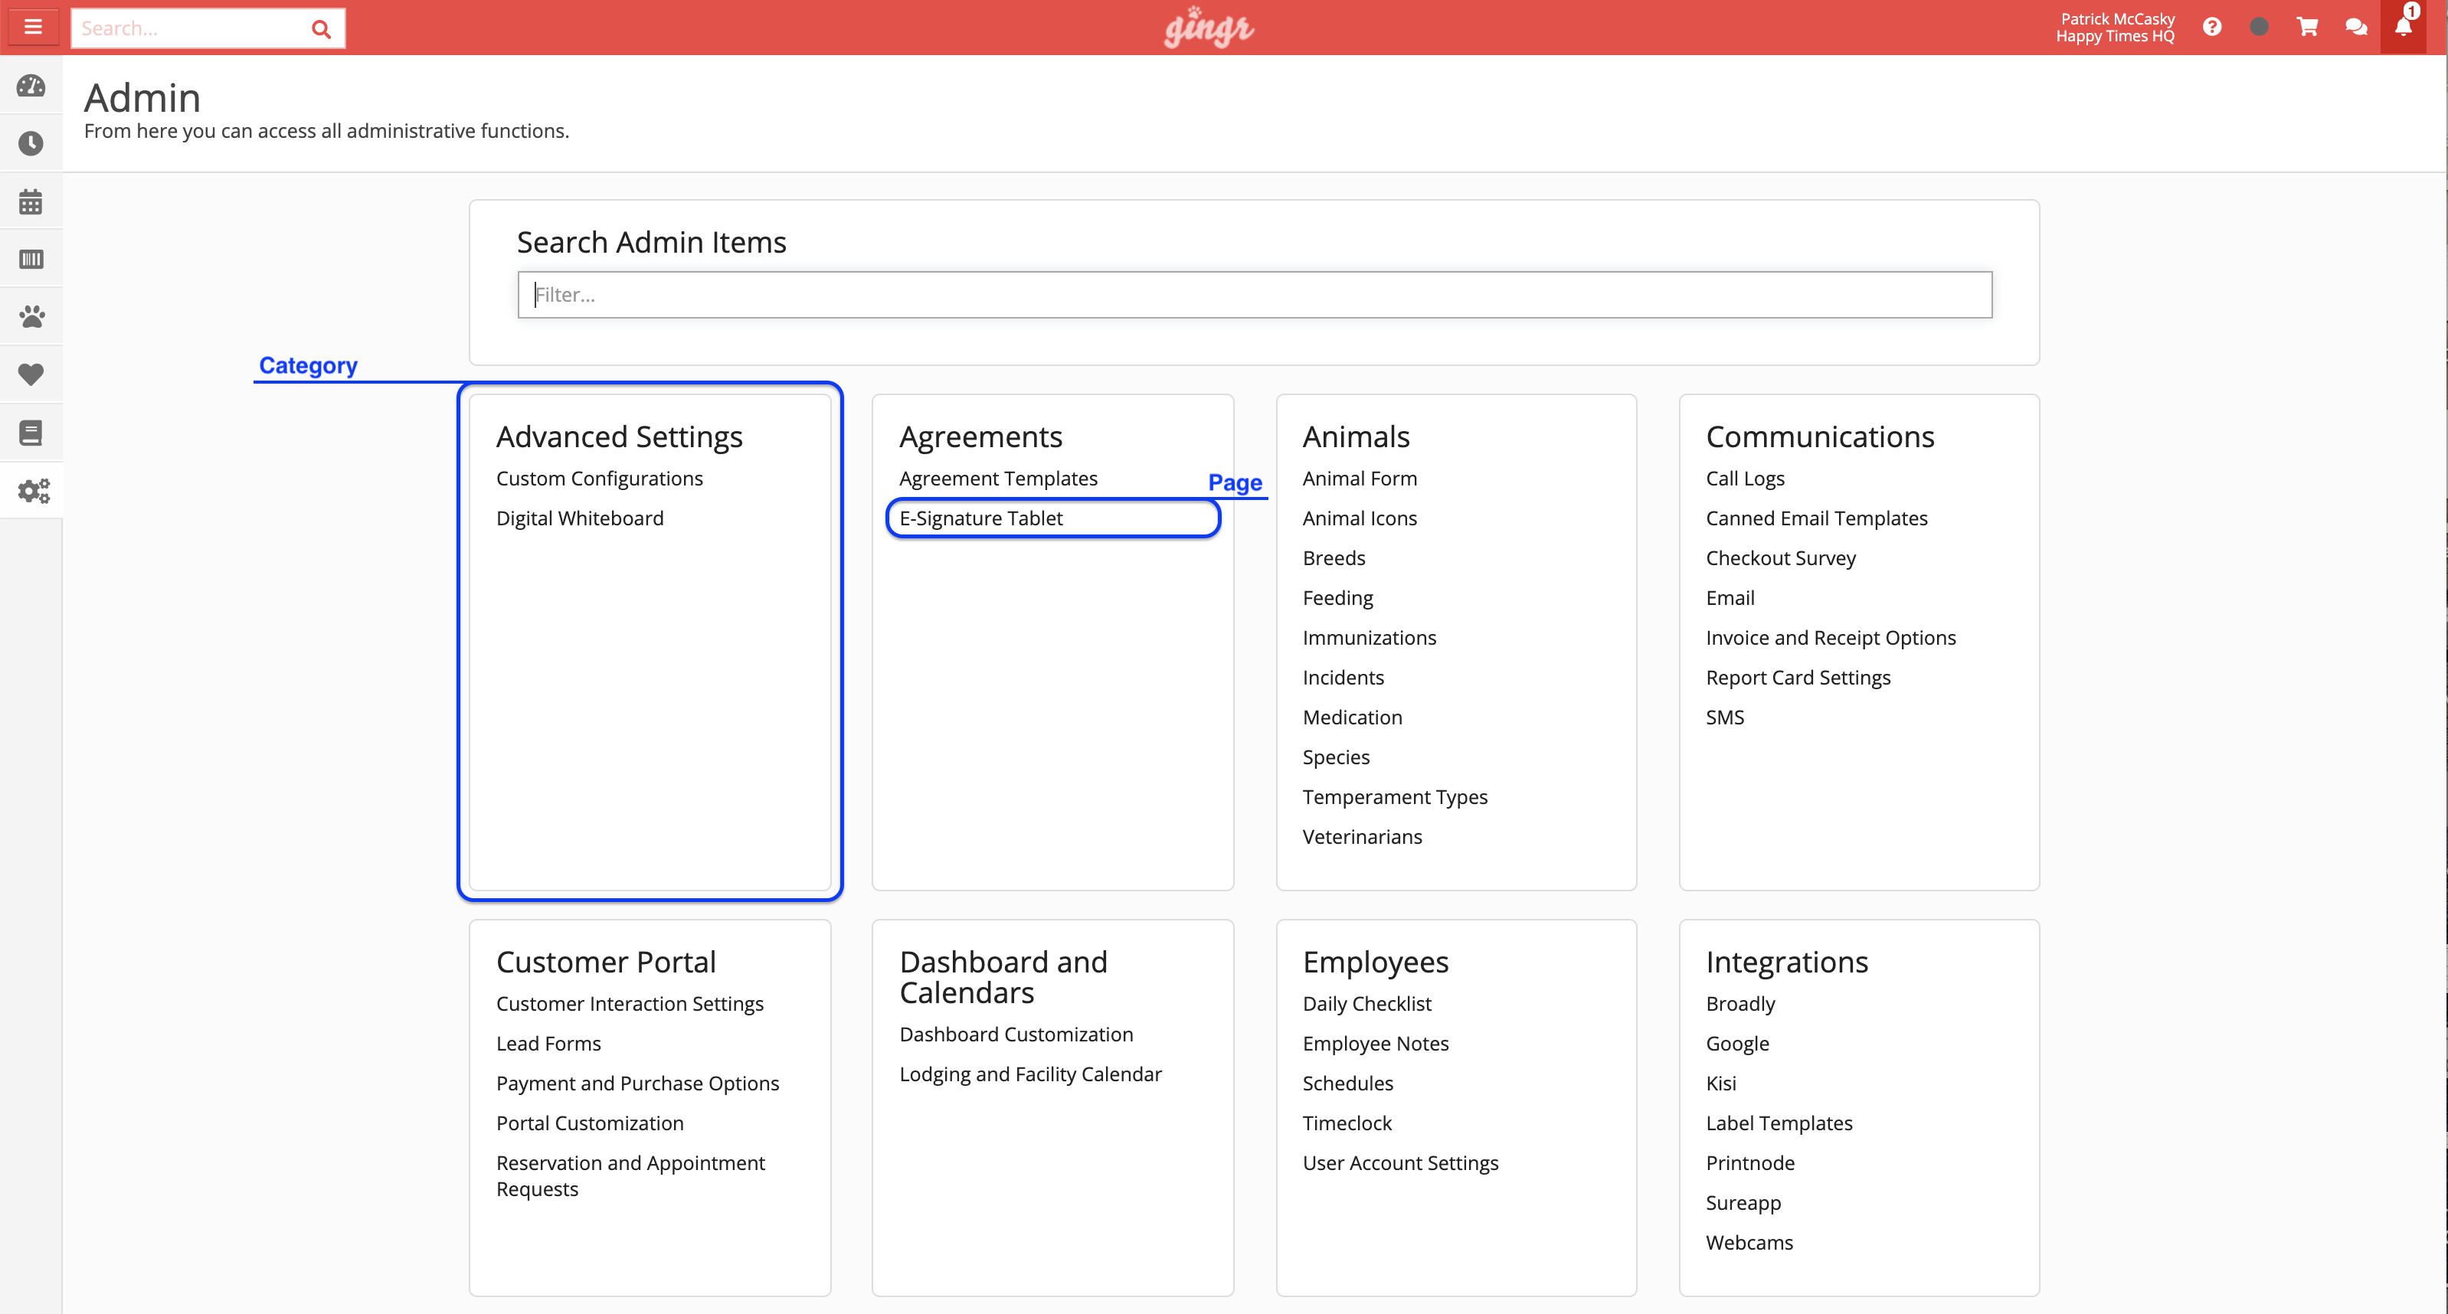Open Dashboard Customization
Image resolution: width=2448 pixels, height=1314 pixels.
tap(1017, 1035)
